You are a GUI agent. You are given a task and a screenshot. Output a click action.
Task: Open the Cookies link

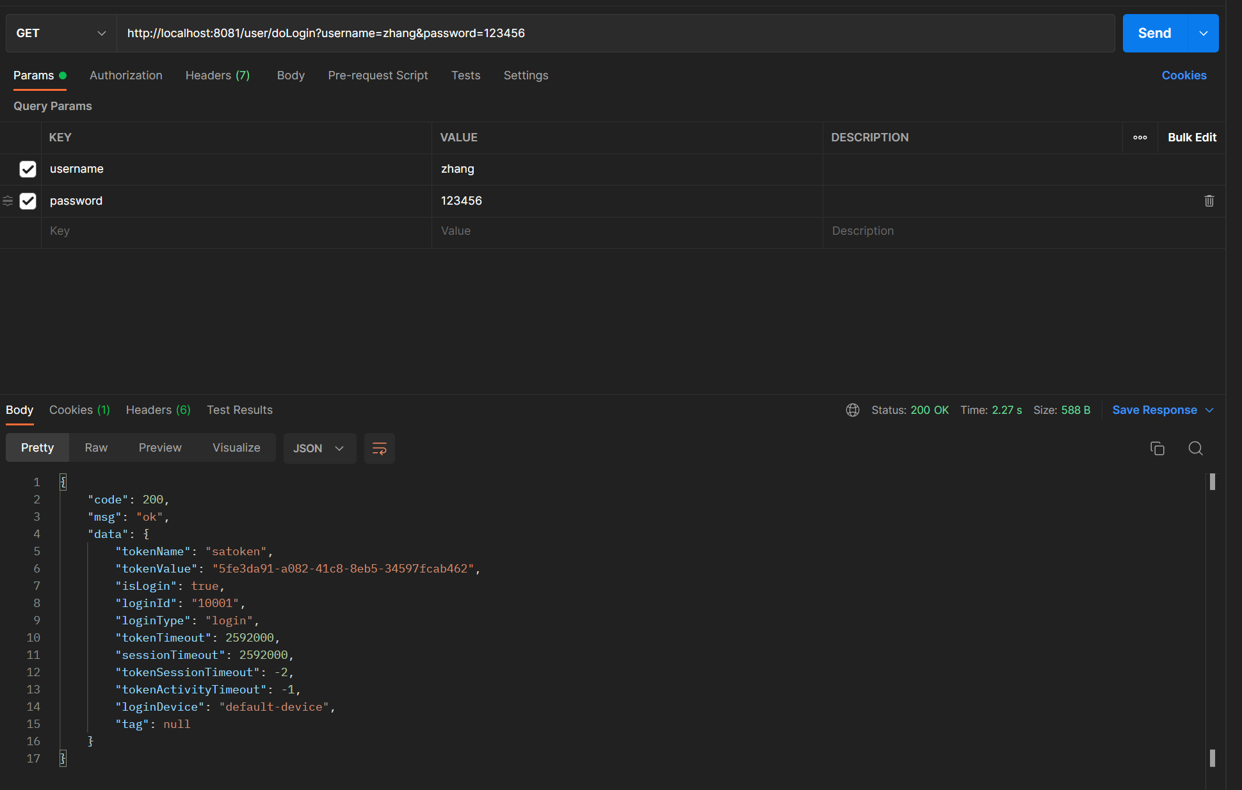(x=1184, y=75)
